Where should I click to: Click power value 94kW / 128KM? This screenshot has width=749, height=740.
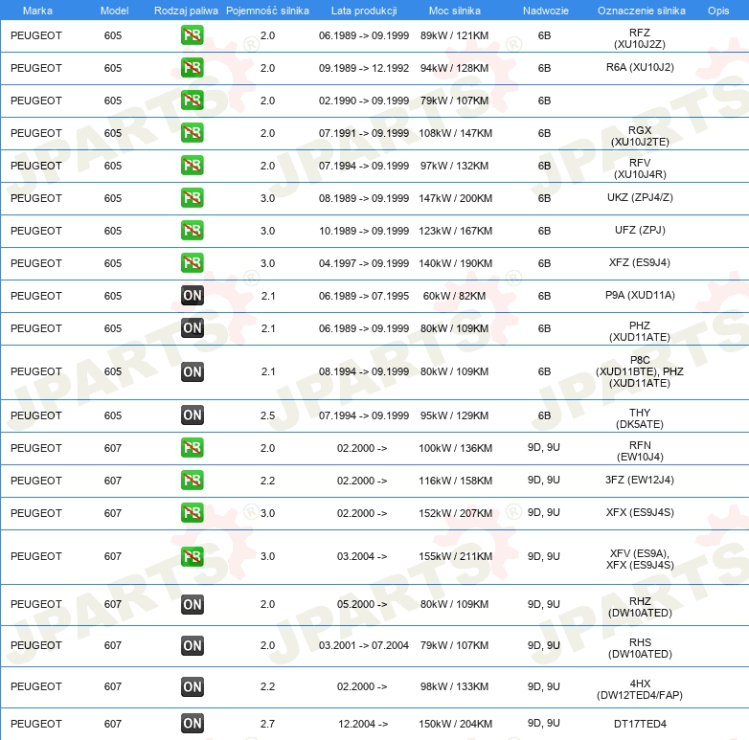[454, 68]
